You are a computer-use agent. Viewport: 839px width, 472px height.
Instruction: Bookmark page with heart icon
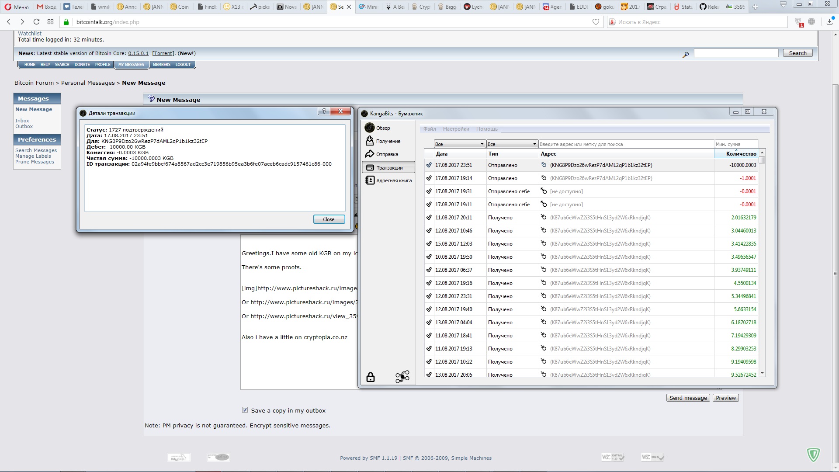(x=596, y=22)
